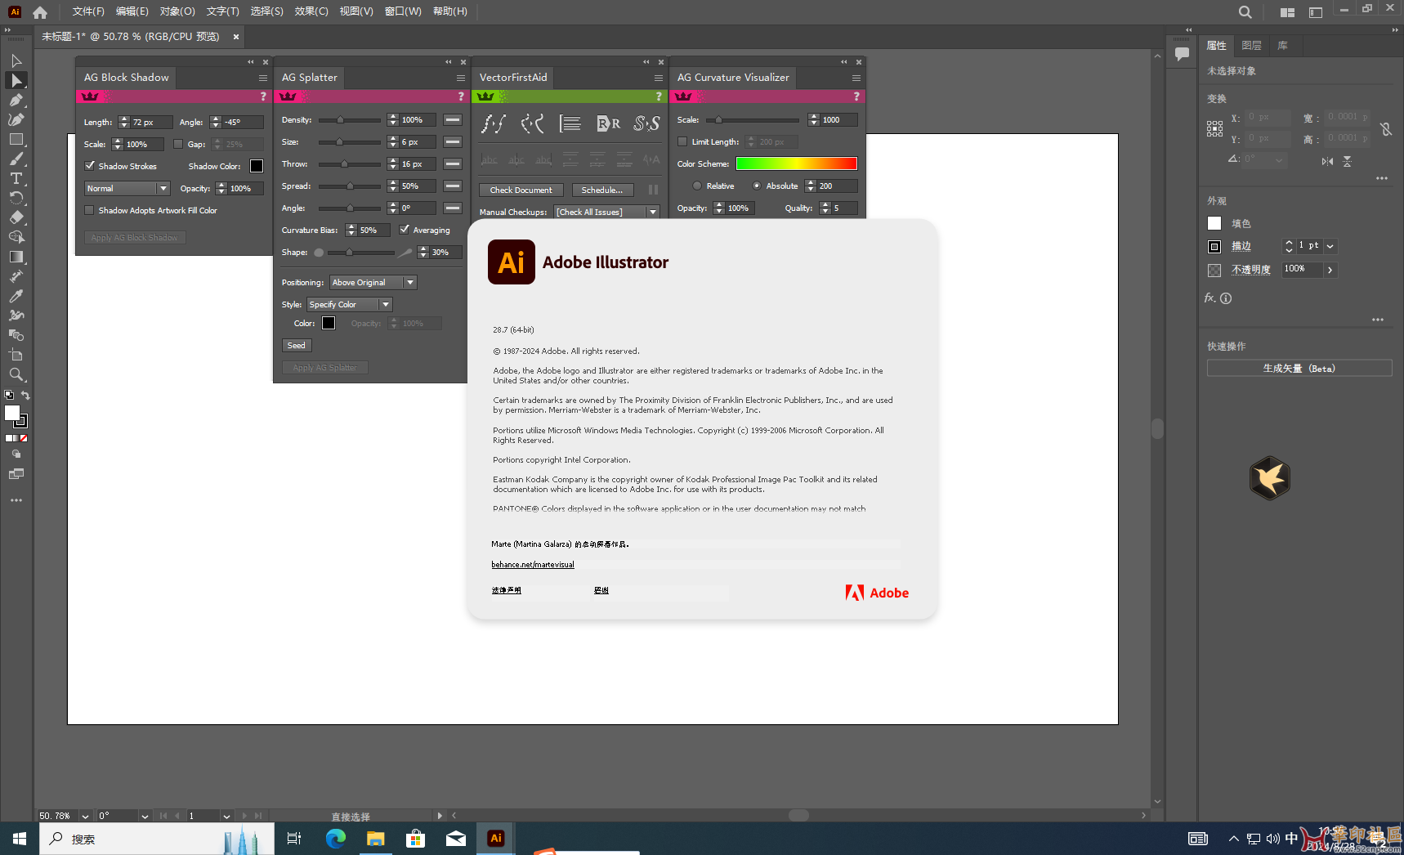This screenshot has height=855, width=1404.
Task: Enable Shadow Adopts Artwork Fill Color
Action: tap(90, 210)
